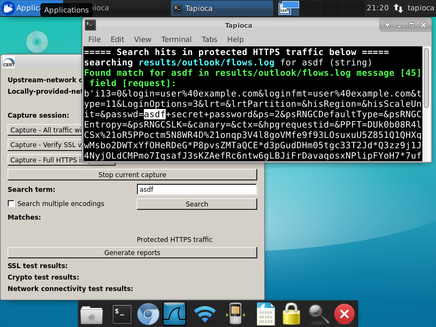This screenshot has height=327, width=436.
Task: Open the Edit menu in the terminal
Action: [x=117, y=39]
